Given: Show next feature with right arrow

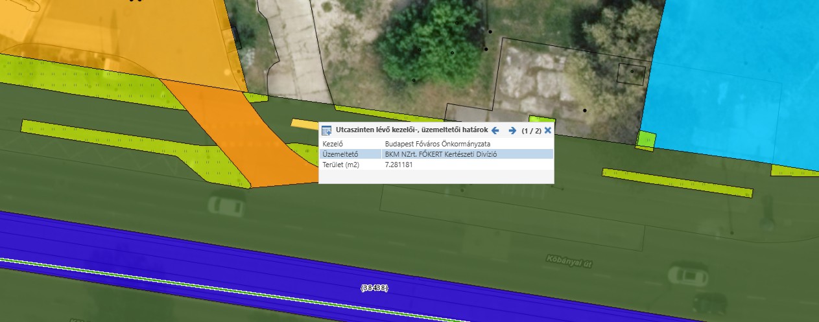Looking at the screenshot, I should click(x=512, y=130).
